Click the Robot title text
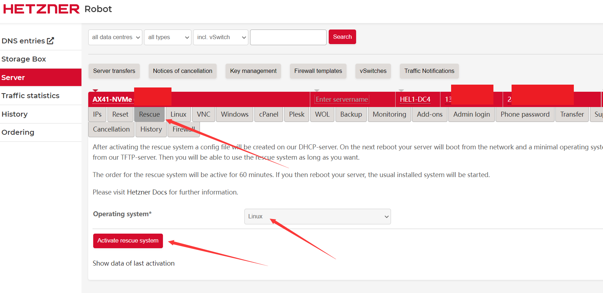 [x=98, y=9]
